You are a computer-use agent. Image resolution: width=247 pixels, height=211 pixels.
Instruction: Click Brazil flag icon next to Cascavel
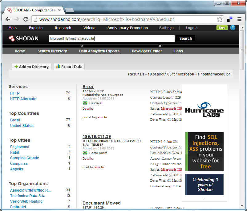(85, 103)
